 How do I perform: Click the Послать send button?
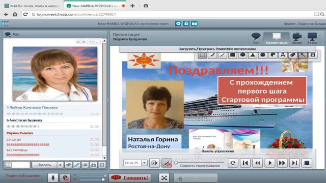coord(44,165)
